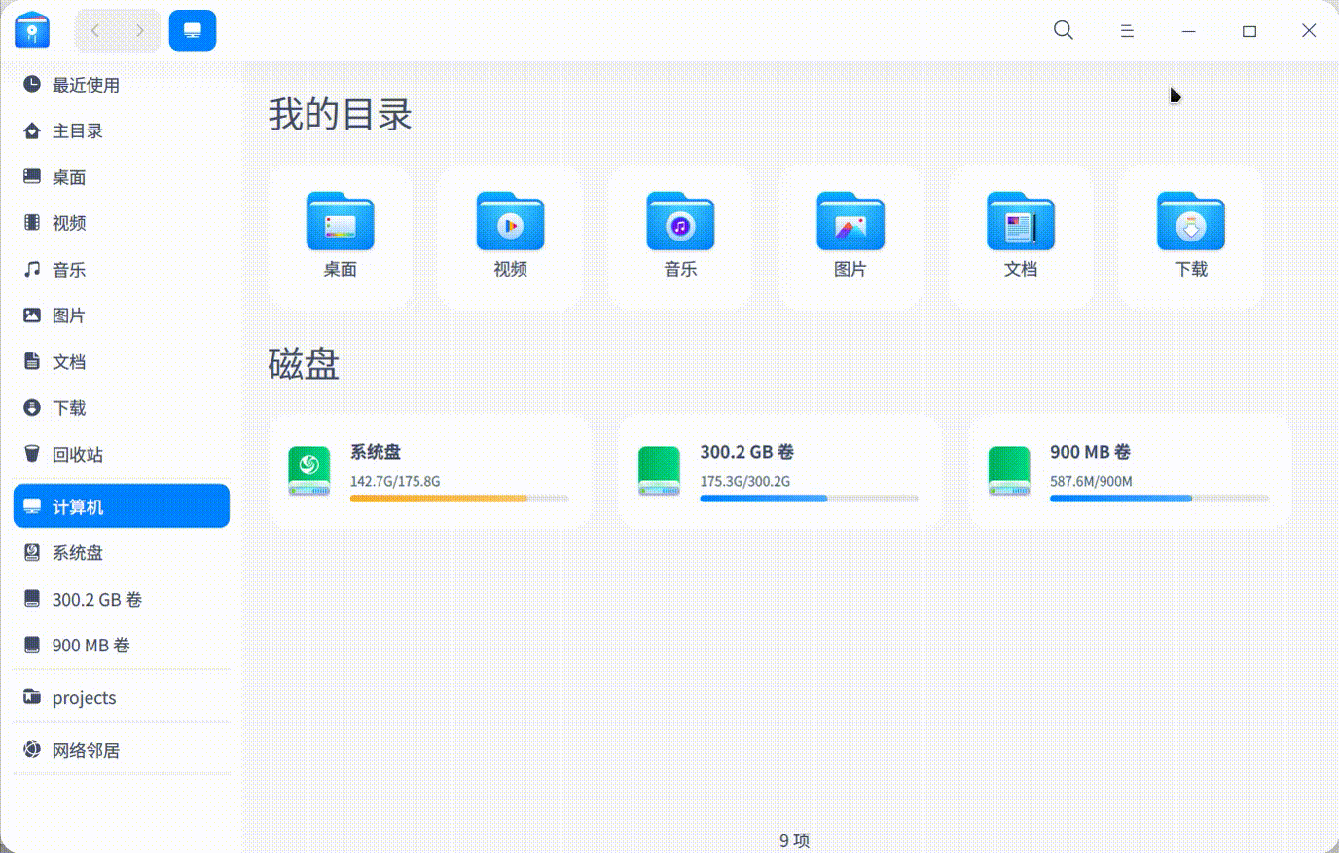Viewport: 1339px width, 853px height.
Task: Open the 图片 folder icon in 我的目录
Action: (850, 222)
